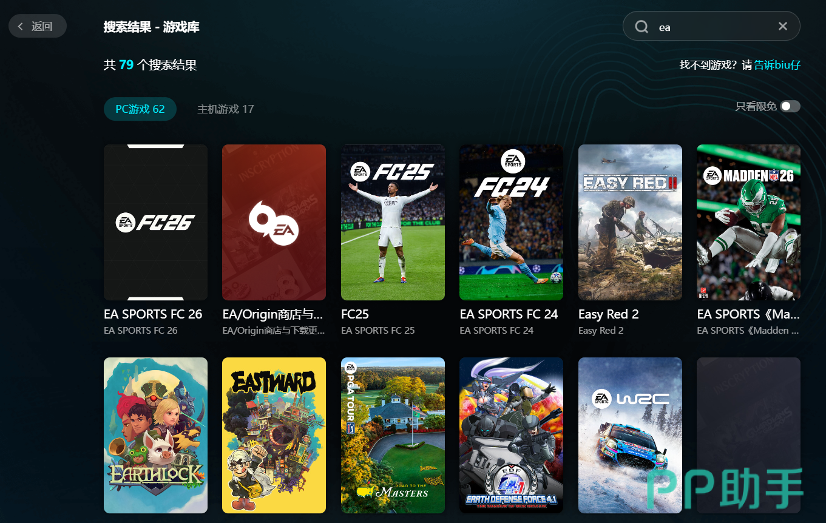Select the EA/Origin store icon tile
The width and height of the screenshot is (826, 523).
pyautogui.click(x=274, y=222)
